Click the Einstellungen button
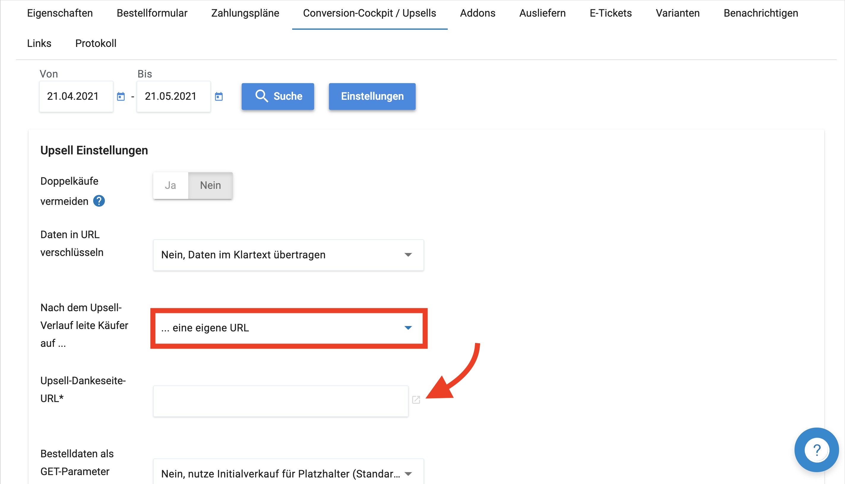Viewport: 845px width, 484px height. click(x=372, y=97)
